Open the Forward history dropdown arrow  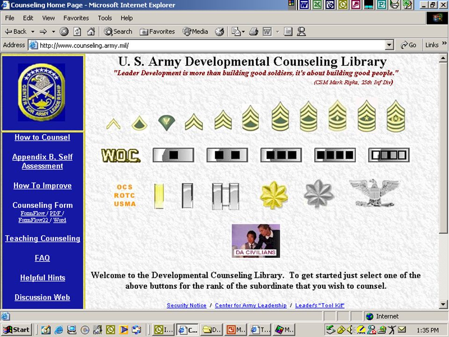coord(53,31)
